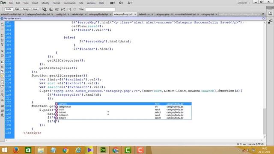The height and width of the screenshot is (154, 274).
Task: Click the Unicode (UTF-8) status bar entry
Action: (256, 144)
